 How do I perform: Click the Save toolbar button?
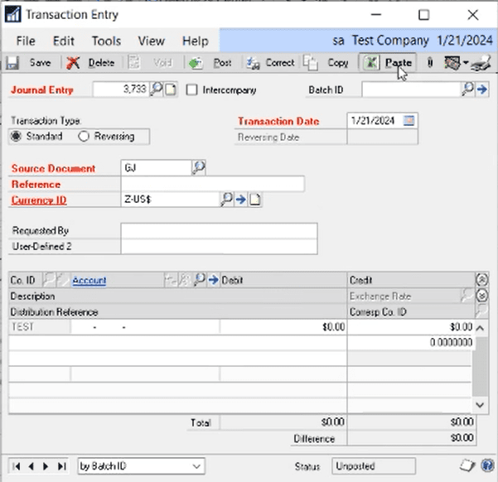click(28, 63)
